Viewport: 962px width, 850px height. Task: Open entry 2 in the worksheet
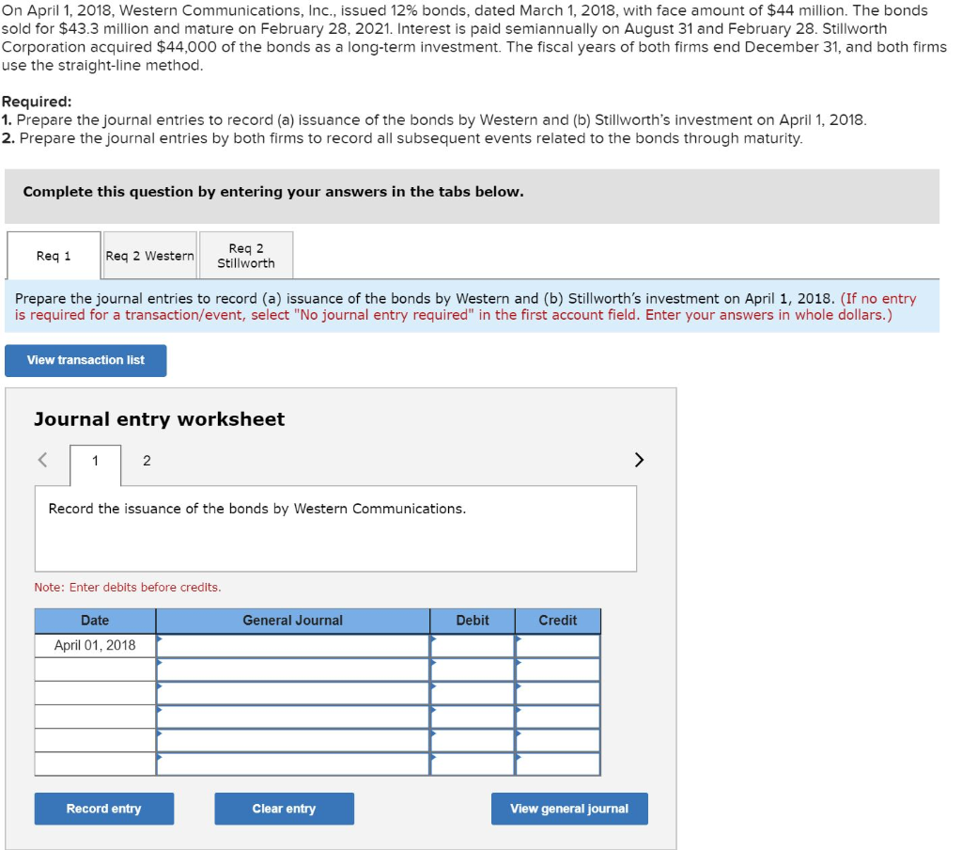146,461
